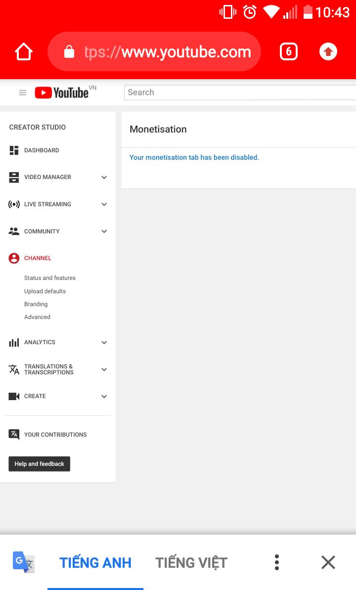Screen dimensions: 356x590
Task: Click the Channel person icon
Action: point(14,258)
